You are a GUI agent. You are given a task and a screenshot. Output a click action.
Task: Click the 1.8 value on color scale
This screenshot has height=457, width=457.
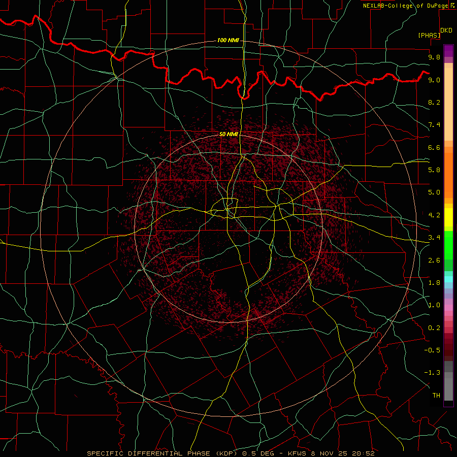point(434,283)
